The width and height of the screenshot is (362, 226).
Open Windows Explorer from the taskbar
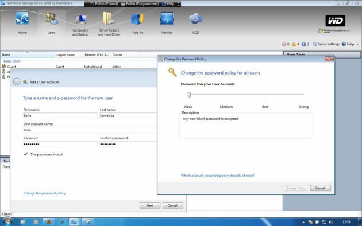23,222
